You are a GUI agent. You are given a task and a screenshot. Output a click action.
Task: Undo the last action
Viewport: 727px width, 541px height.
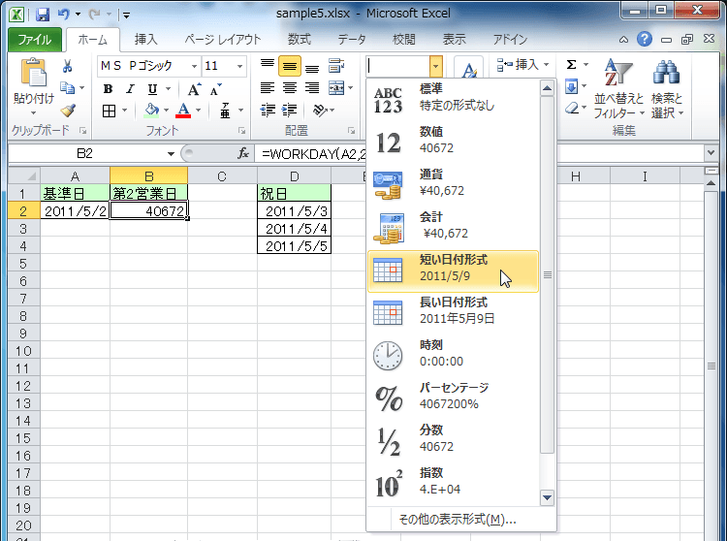tap(64, 14)
